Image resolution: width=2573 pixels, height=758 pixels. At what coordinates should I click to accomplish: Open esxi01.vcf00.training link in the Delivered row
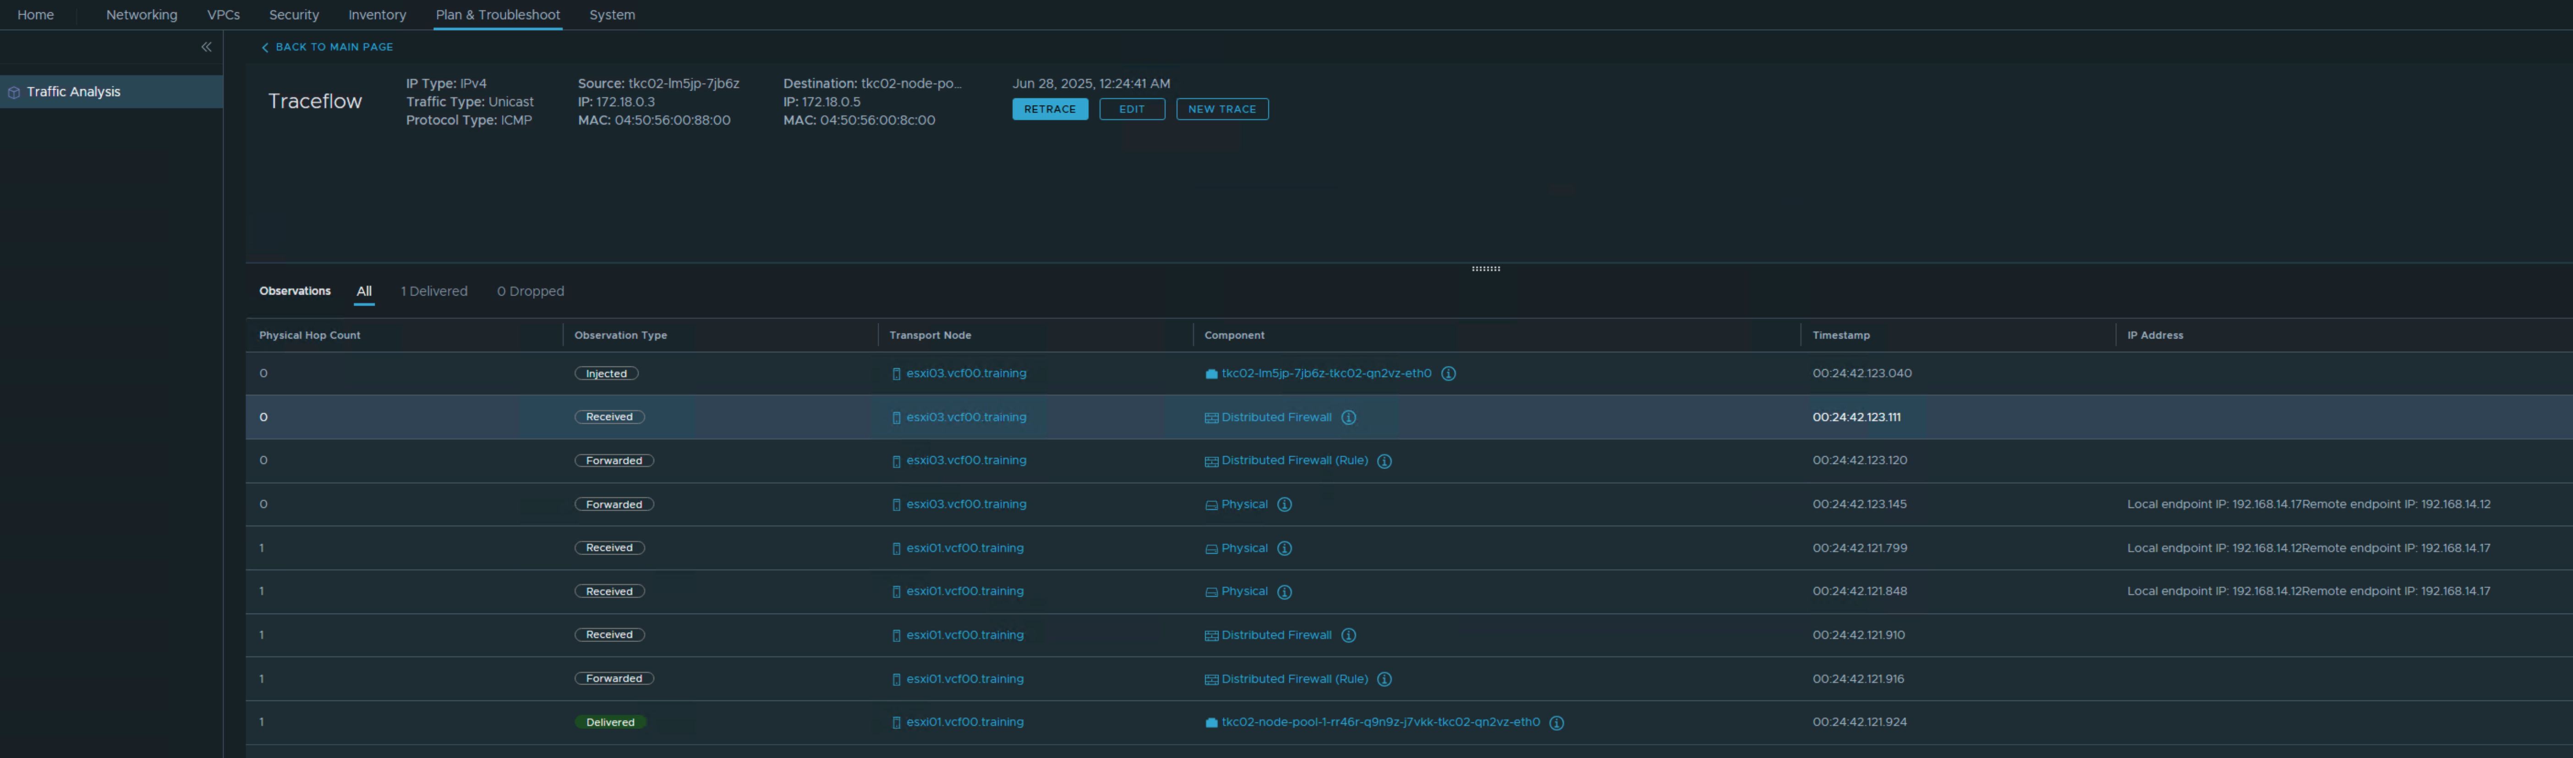965,722
